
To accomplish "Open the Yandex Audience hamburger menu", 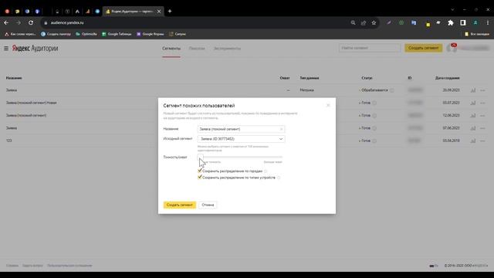I will 6,48.
